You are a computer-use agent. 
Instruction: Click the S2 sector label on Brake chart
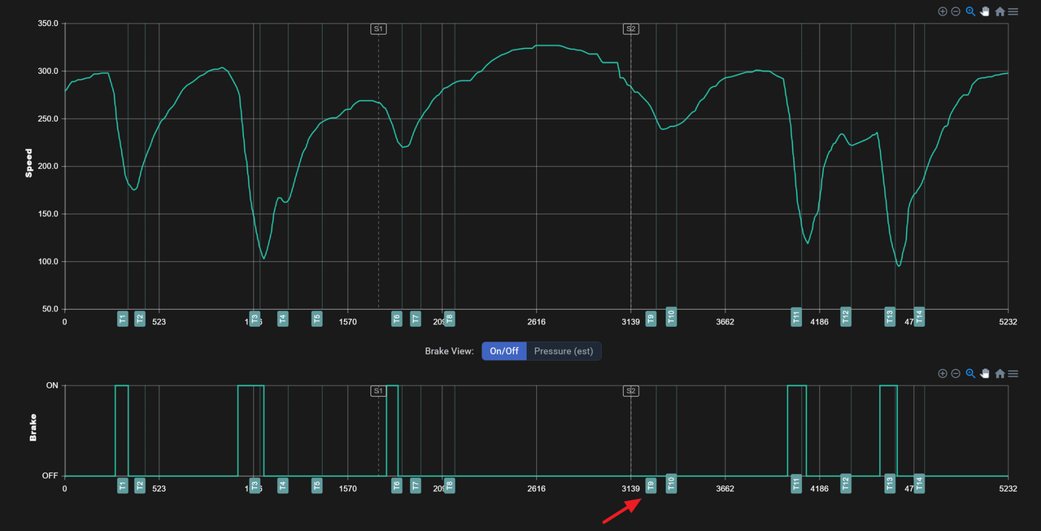[630, 391]
